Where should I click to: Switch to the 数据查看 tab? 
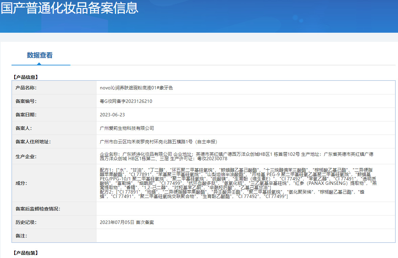40,55
